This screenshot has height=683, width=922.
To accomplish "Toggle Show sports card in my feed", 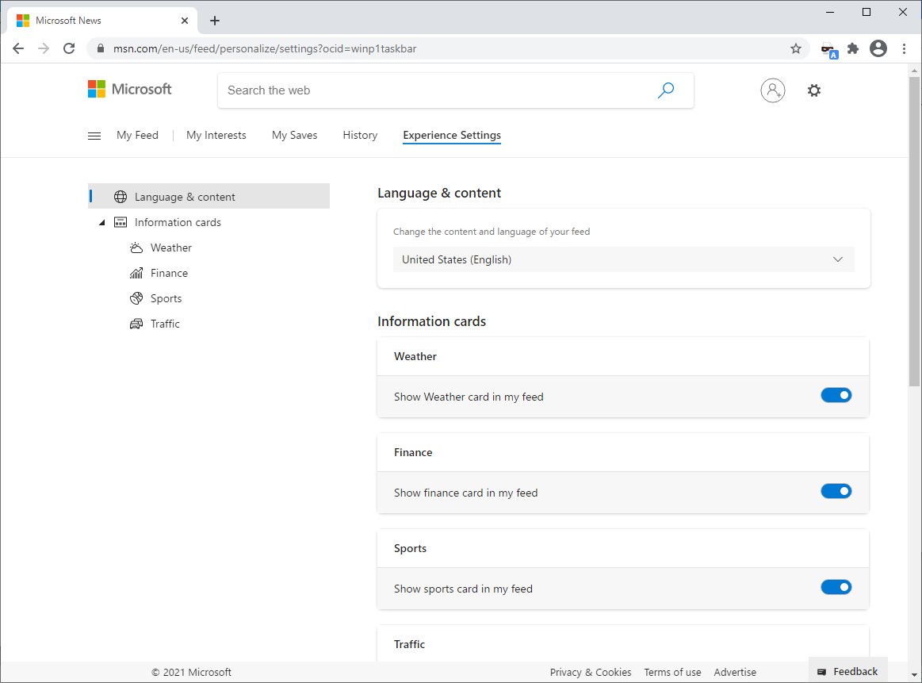I will (836, 587).
